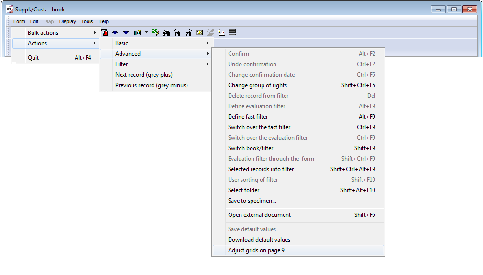This screenshot has width=483, height=275.
Task: Click the three horizontal lines icon
Action: (x=232, y=32)
